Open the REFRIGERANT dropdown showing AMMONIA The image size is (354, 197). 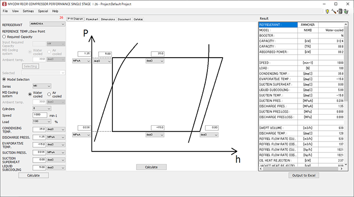tap(47, 24)
